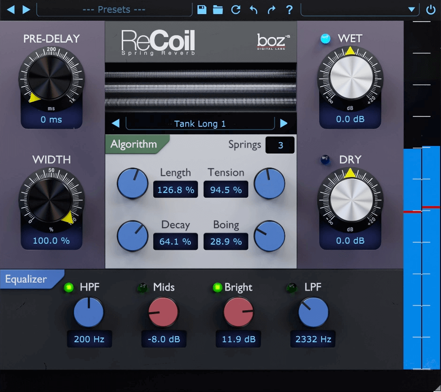Open the dropdown on the top right
This screenshot has height=392, width=441.
click(412, 9)
